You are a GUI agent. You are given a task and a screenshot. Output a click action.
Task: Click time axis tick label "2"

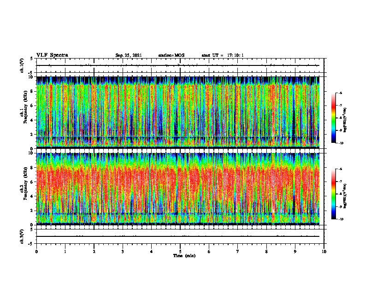point(94,252)
